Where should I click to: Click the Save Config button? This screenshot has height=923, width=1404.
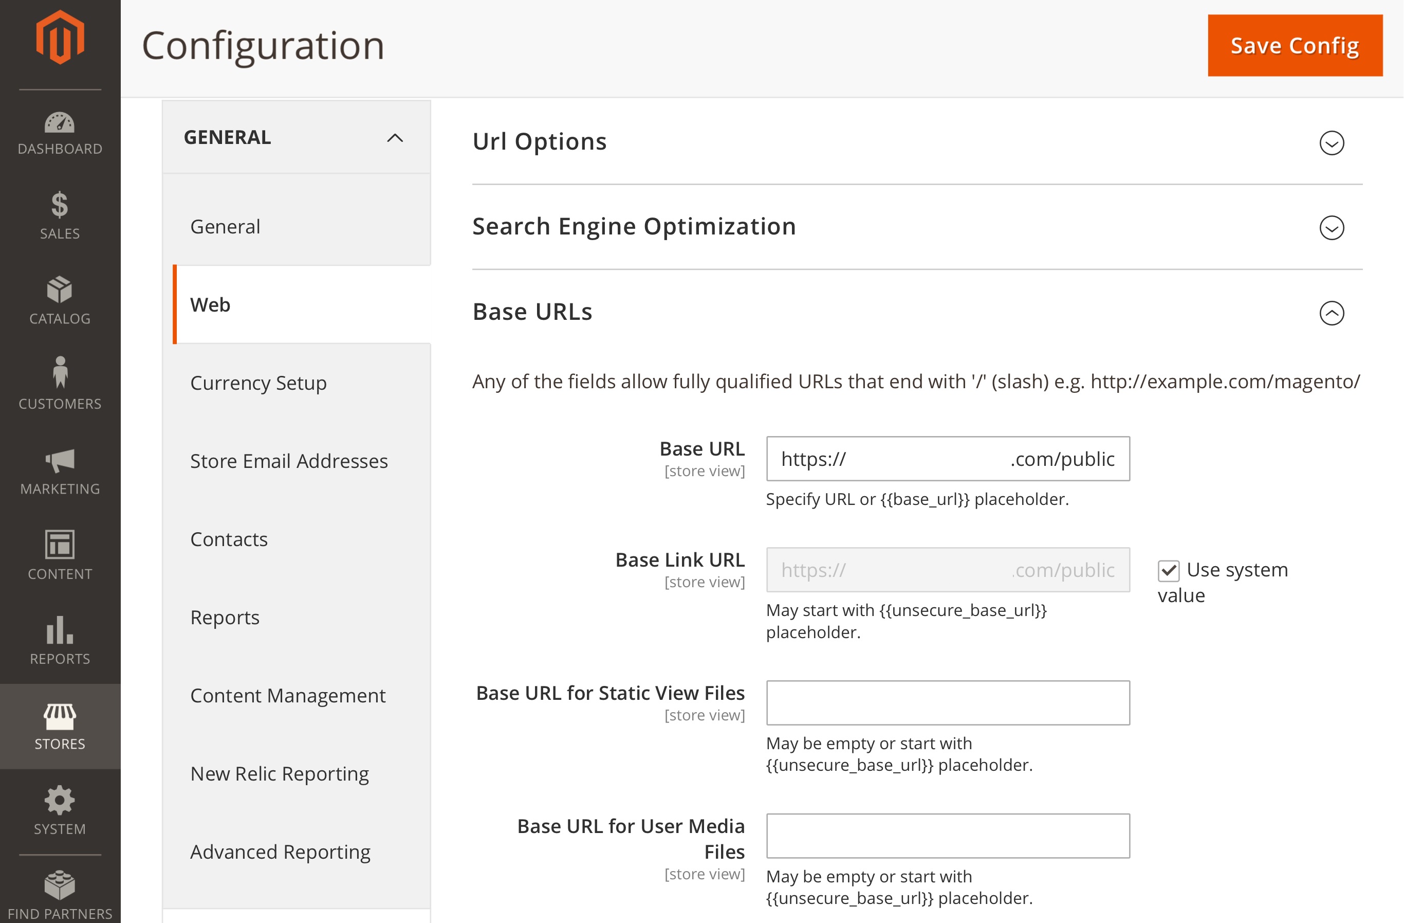click(x=1295, y=45)
